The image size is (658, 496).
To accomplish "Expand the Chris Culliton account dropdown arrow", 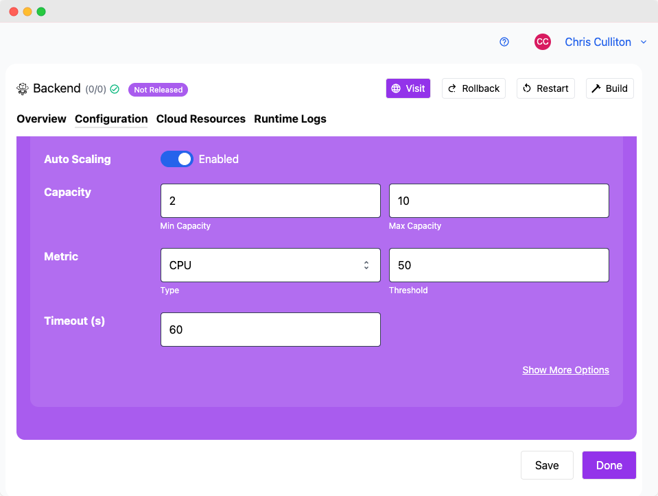I will click(x=644, y=42).
